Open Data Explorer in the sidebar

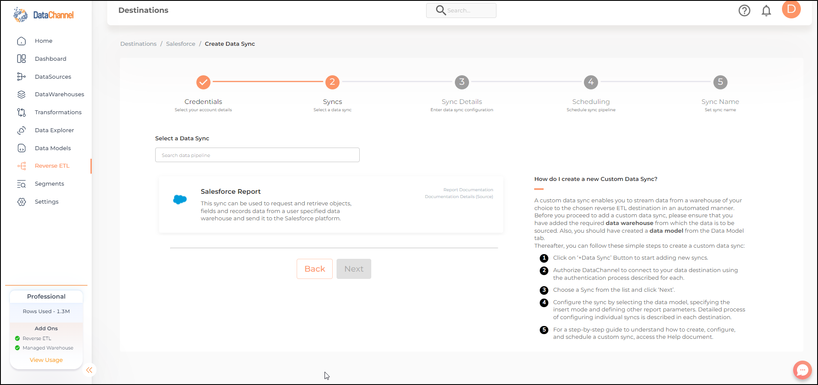54,130
